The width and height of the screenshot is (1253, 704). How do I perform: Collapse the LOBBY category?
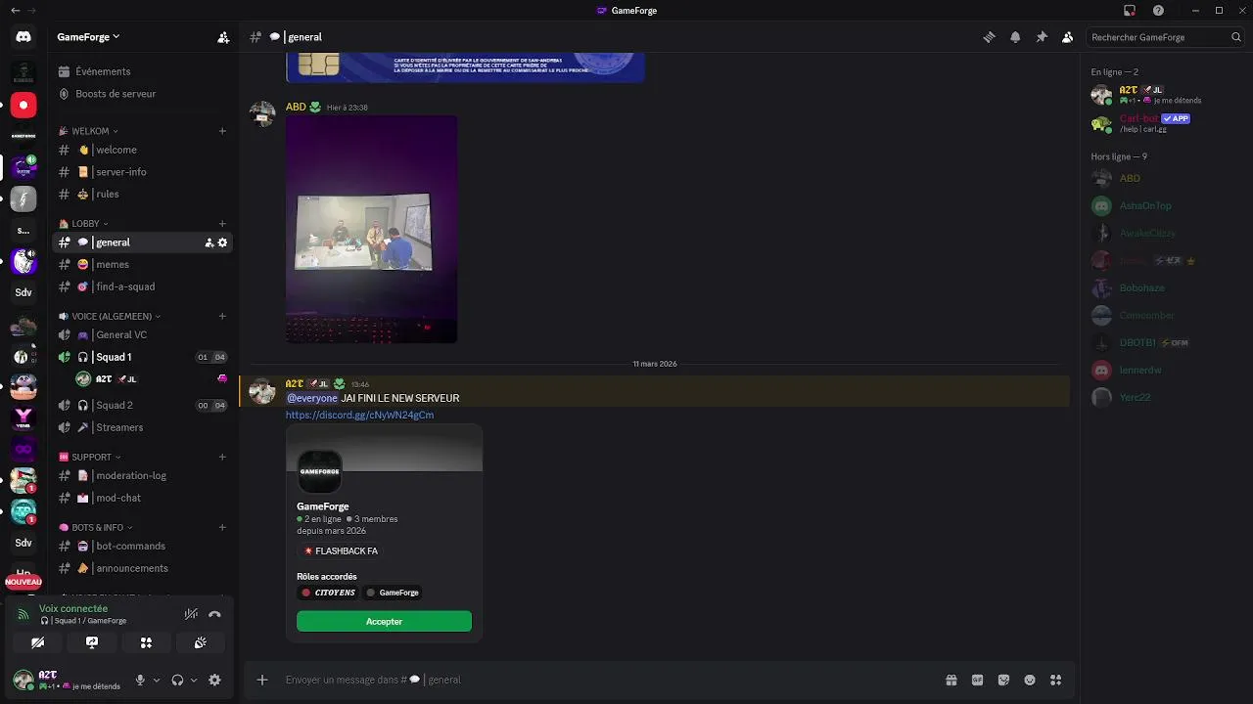[x=83, y=224]
